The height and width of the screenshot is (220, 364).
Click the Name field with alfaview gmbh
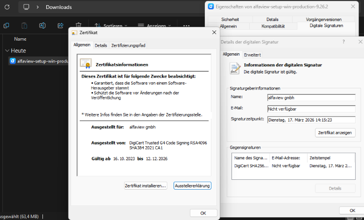[311, 98]
